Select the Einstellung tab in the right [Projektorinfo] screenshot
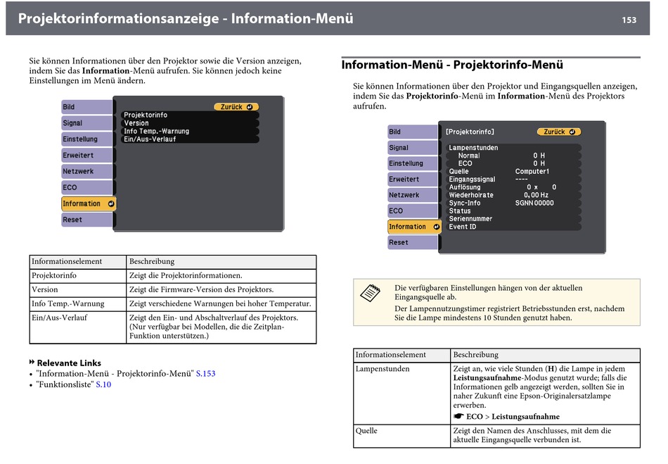Viewport: 668px width, 464px height. [x=413, y=163]
